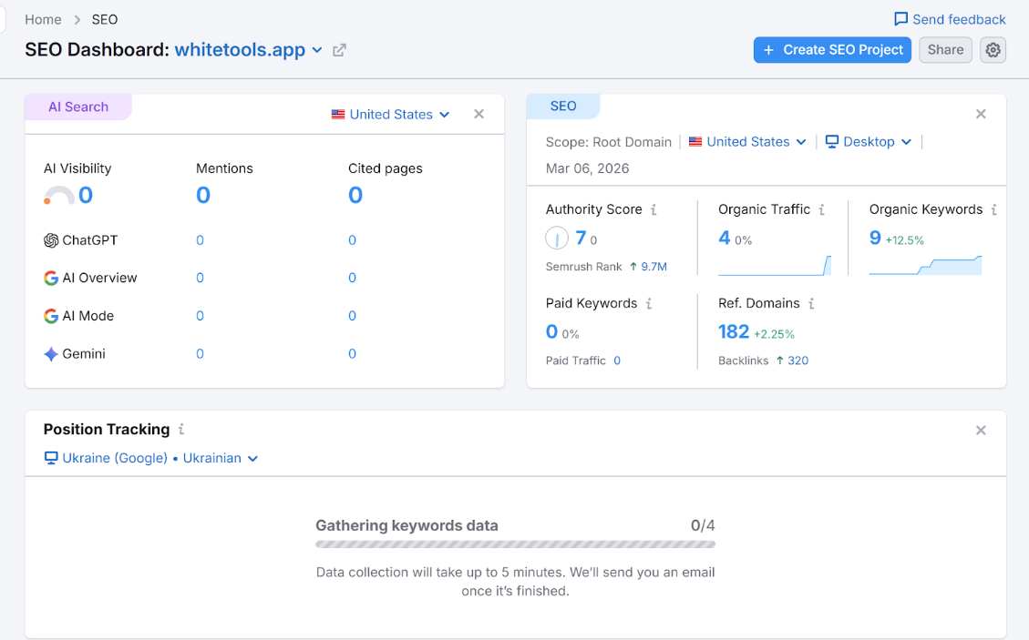
Task: Open the Ref. Domains value 182
Action: click(734, 331)
